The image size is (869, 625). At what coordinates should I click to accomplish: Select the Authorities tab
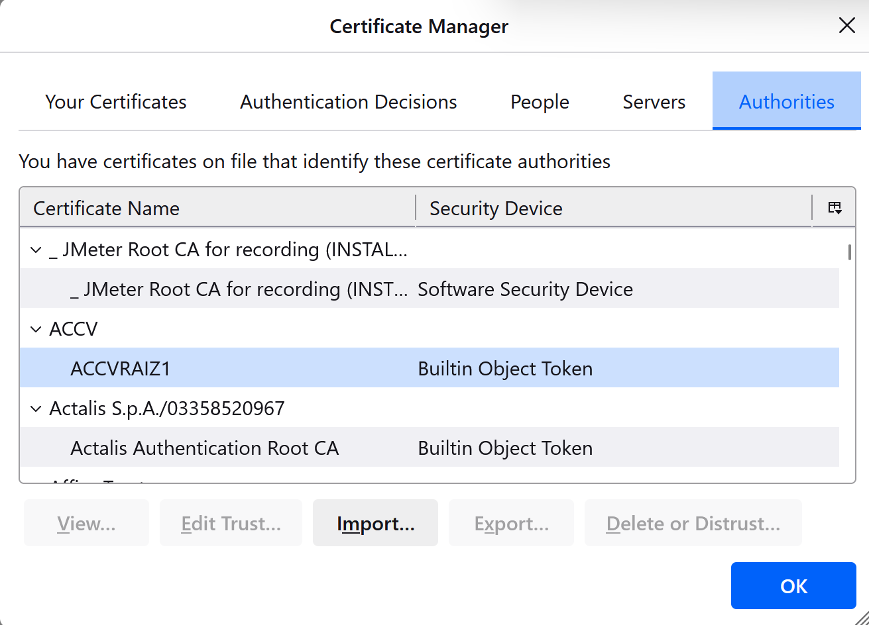tap(787, 102)
